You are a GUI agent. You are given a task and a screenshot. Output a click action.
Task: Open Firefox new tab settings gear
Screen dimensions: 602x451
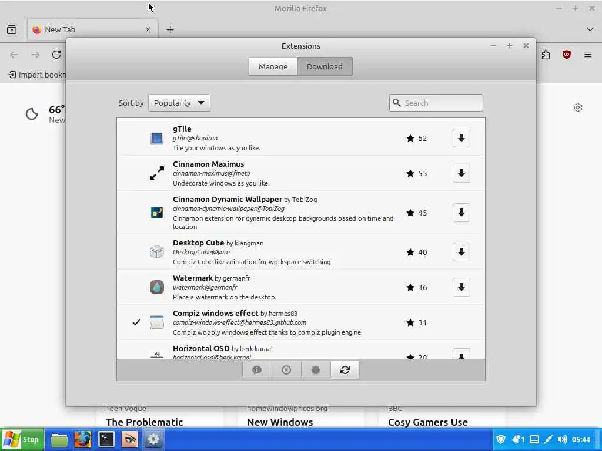pyautogui.click(x=578, y=107)
